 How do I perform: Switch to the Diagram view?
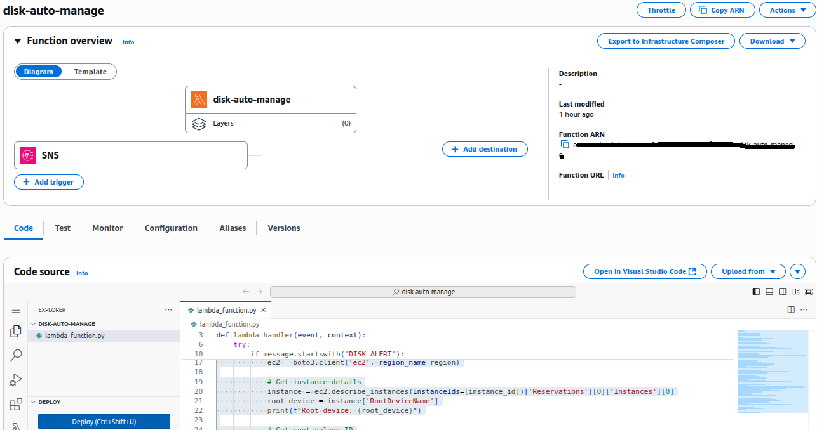tap(39, 72)
